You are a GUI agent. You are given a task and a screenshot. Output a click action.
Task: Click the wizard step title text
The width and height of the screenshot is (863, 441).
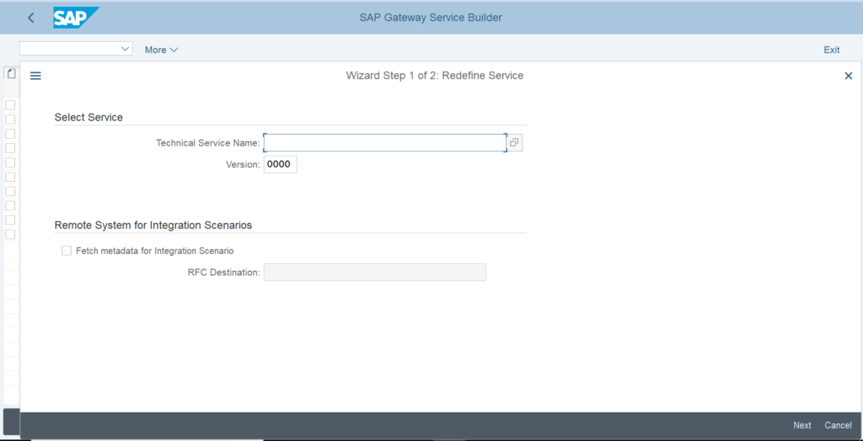434,76
